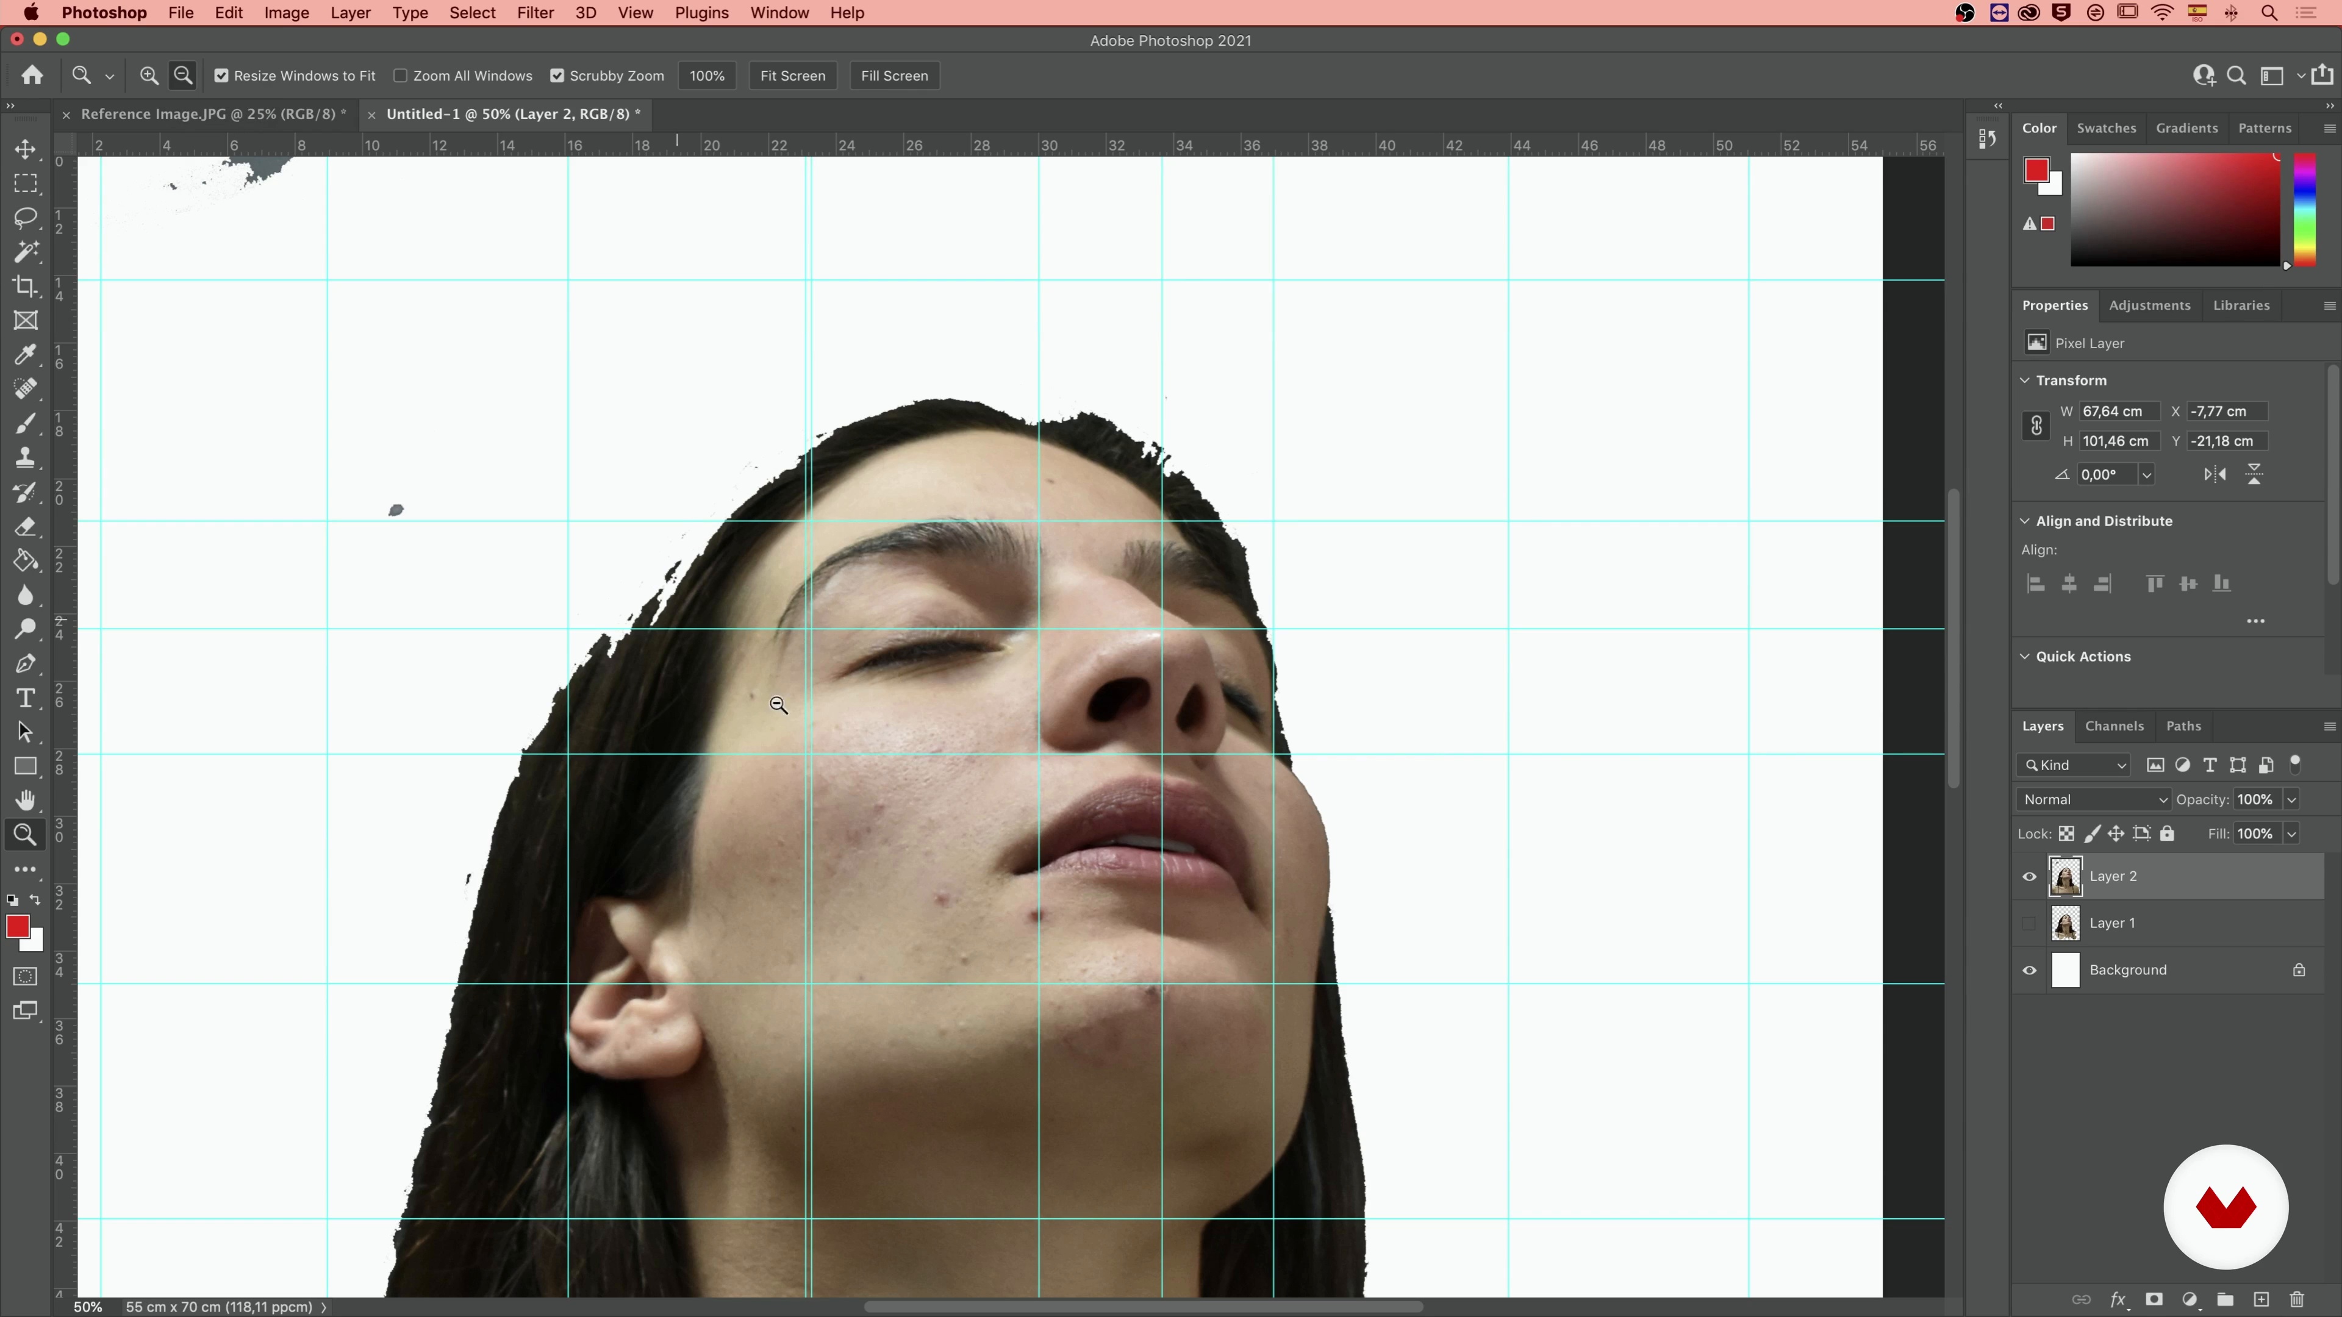Select the Paint Bucket tool
Screen dimensions: 2342x1317
point(26,561)
